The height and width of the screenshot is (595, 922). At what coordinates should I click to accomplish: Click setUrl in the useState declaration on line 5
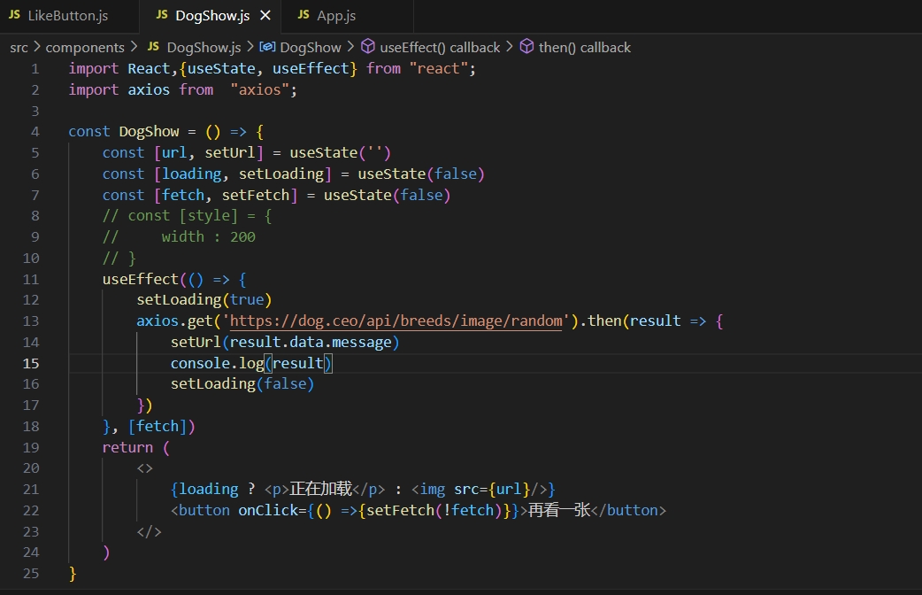230,153
